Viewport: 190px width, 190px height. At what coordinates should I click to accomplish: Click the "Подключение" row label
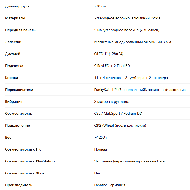click(17, 125)
